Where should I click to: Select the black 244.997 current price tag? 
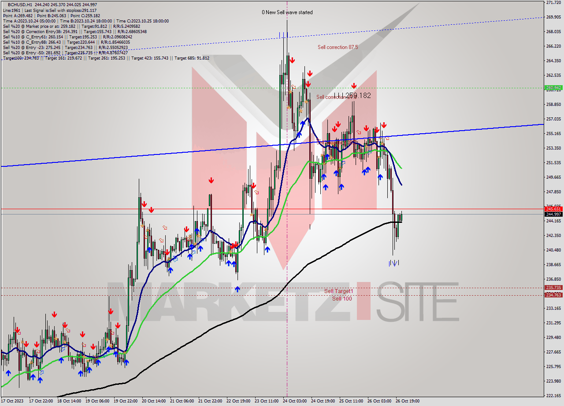click(553, 214)
